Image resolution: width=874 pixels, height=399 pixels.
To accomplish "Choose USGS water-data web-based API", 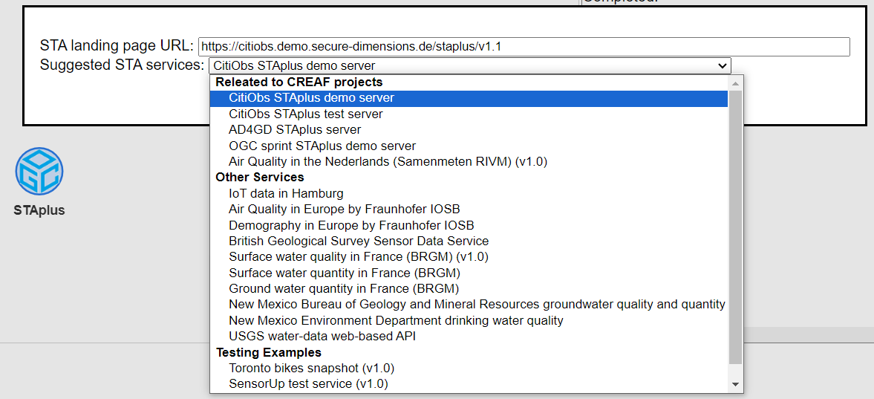I will pyautogui.click(x=469, y=337).
